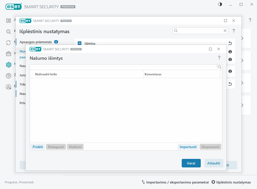The image size is (257, 189).
Task: Select Apsaugos priemonės in sidebar
Action: point(36,42)
